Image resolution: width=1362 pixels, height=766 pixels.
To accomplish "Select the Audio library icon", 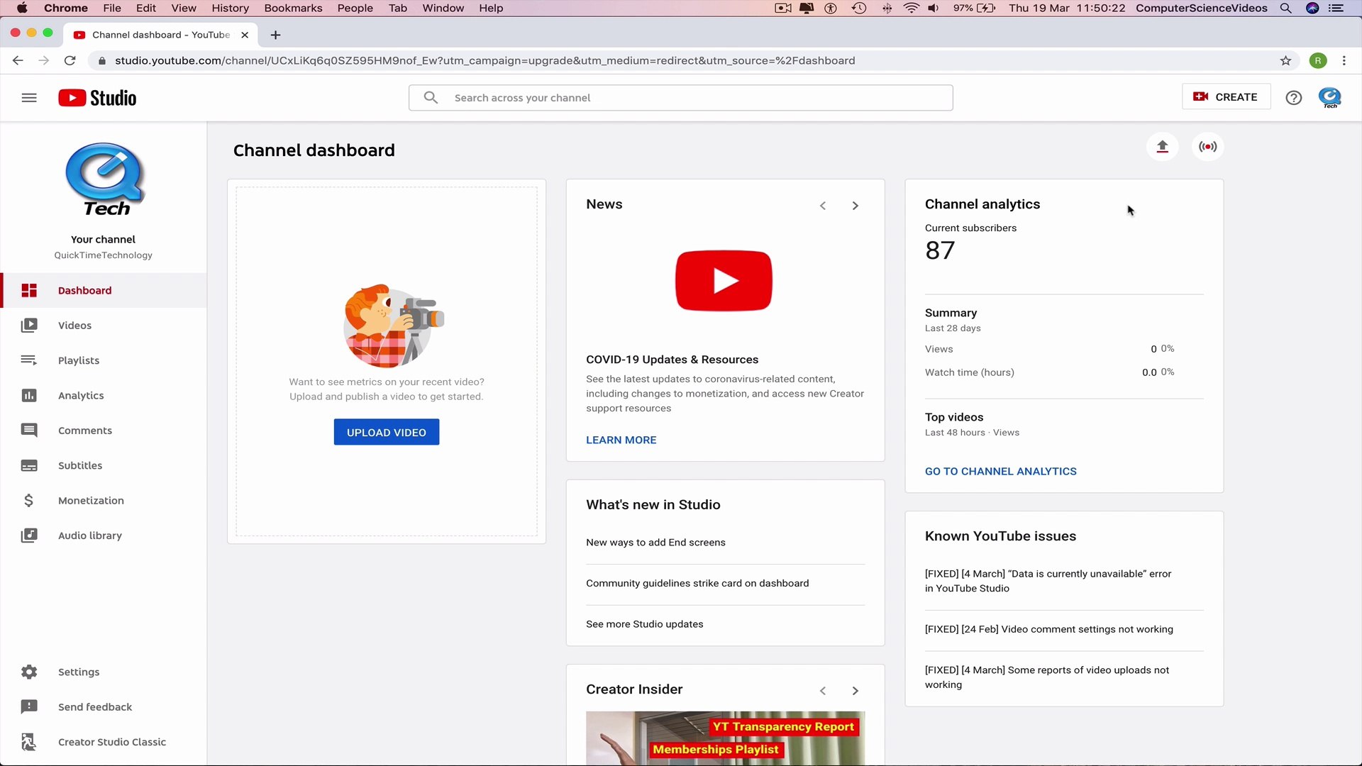I will (29, 535).
